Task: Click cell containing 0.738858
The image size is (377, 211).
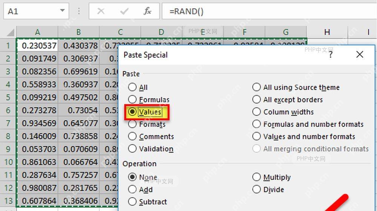Action: (x=79, y=136)
